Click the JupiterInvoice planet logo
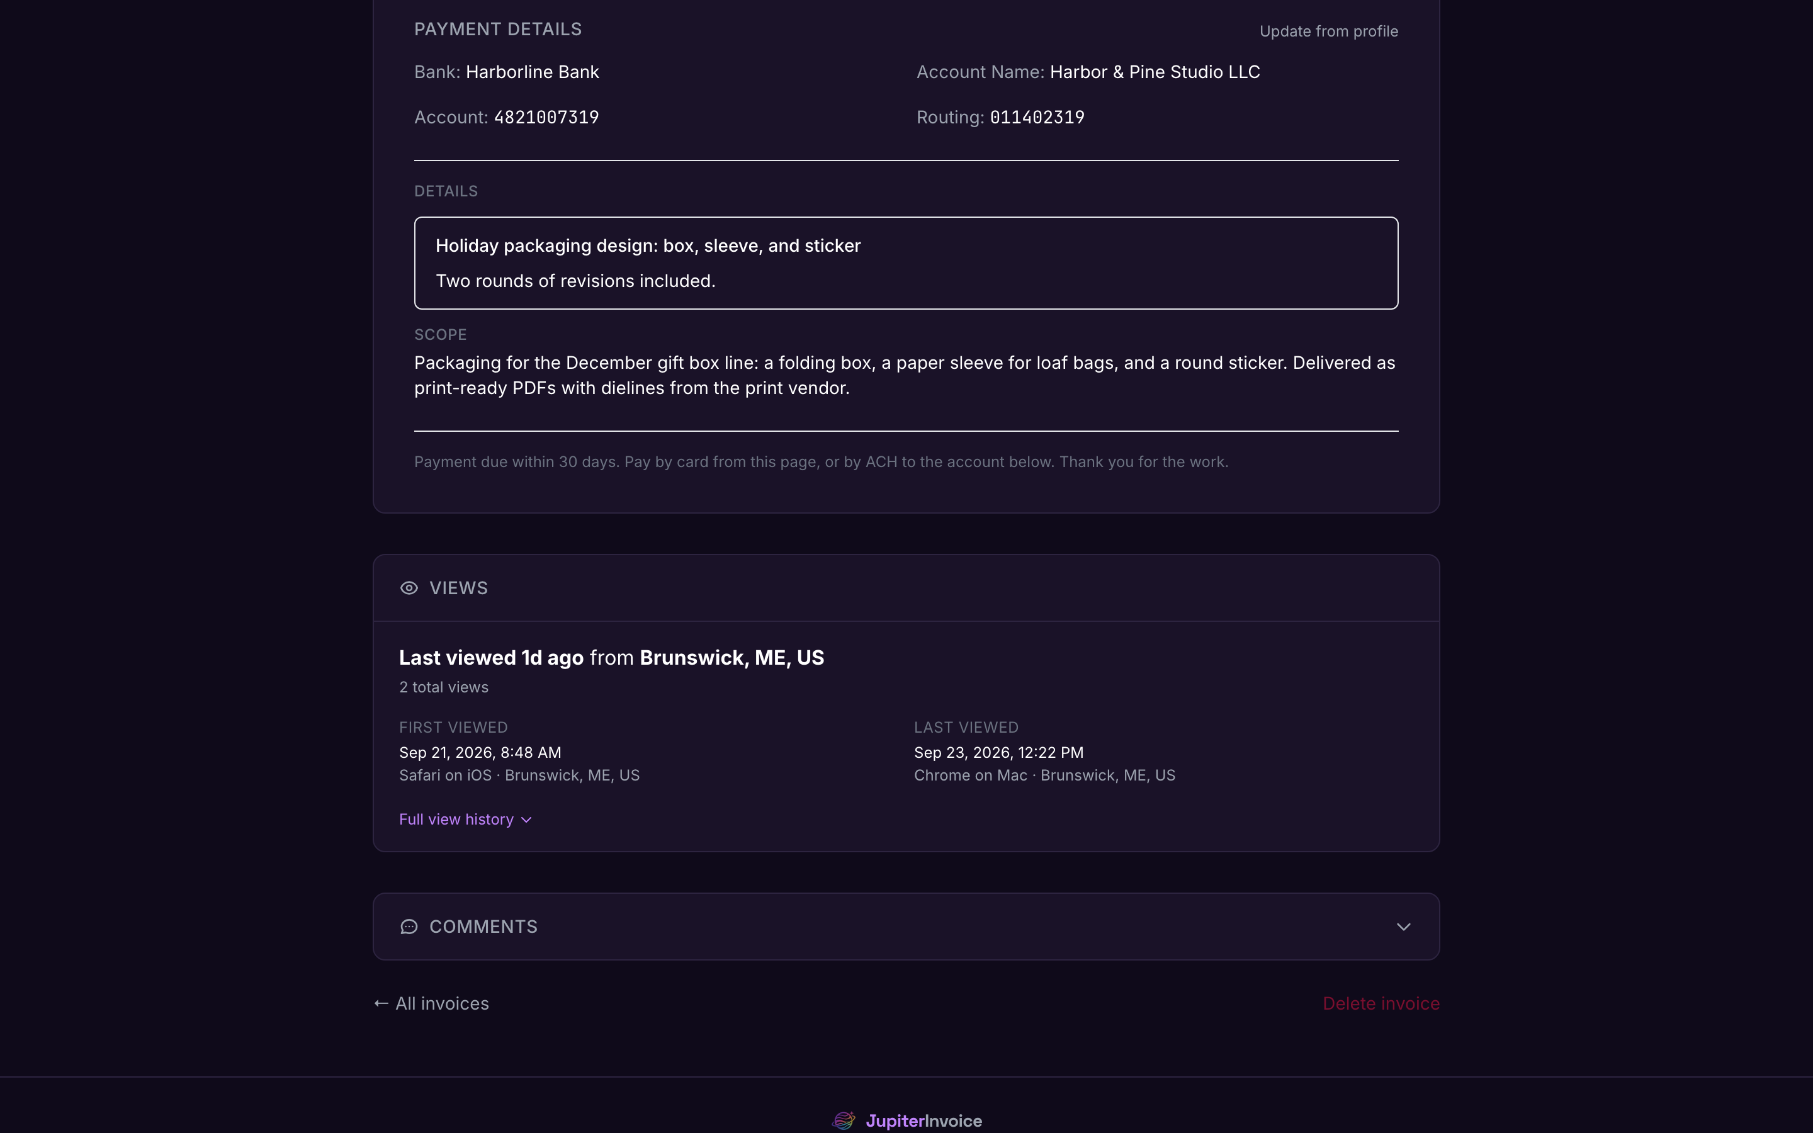Image resolution: width=1813 pixels, height=1133 pixels. [x=844, y=1121]
